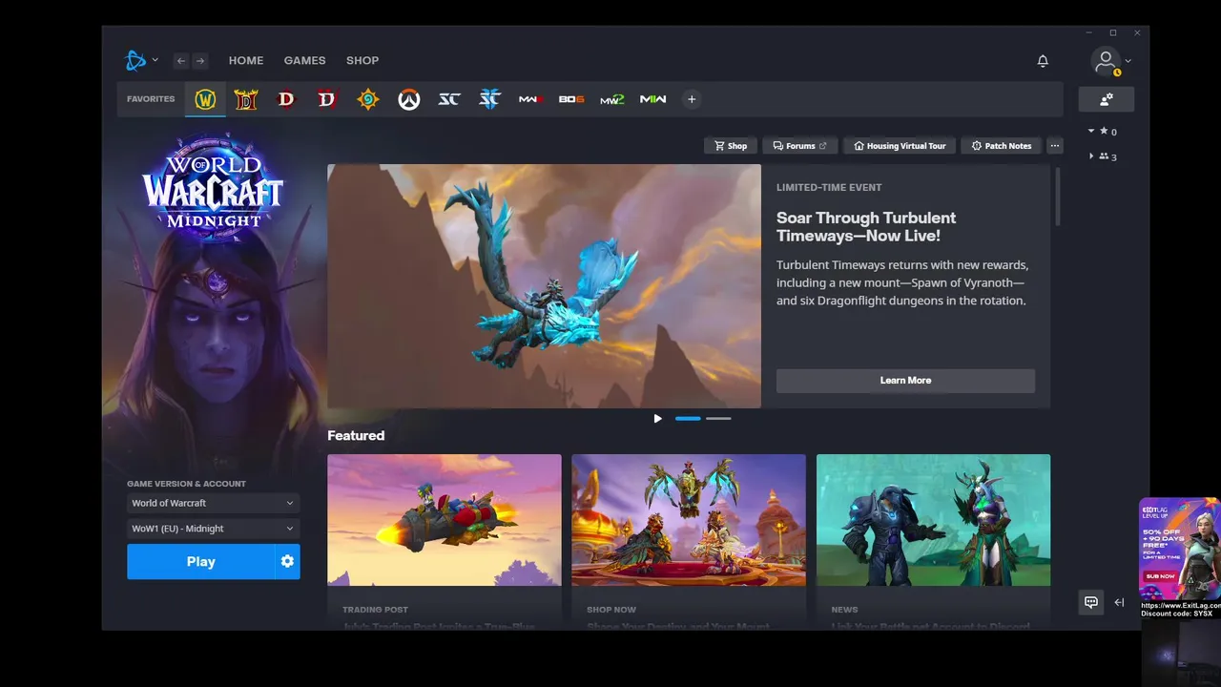Select Diablo IV icon in favorites
1221x687 pixels.
[327, 99]
